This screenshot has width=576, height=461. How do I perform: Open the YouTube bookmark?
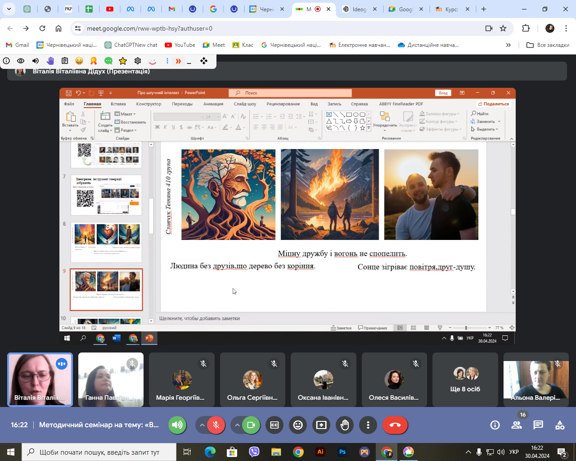(x=180, y=45)
